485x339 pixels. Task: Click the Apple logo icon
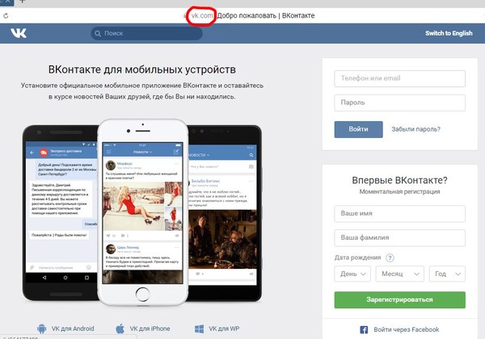(120, 329)
